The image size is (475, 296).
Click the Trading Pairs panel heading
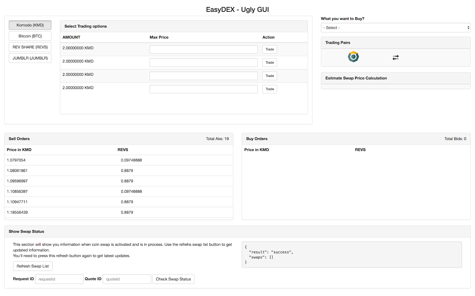pos(338,43)
